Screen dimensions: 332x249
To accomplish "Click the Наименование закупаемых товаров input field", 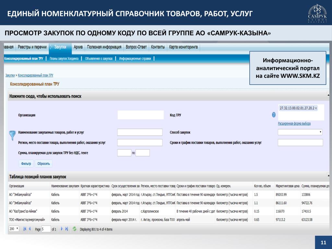I will click(x=140, y=132).
